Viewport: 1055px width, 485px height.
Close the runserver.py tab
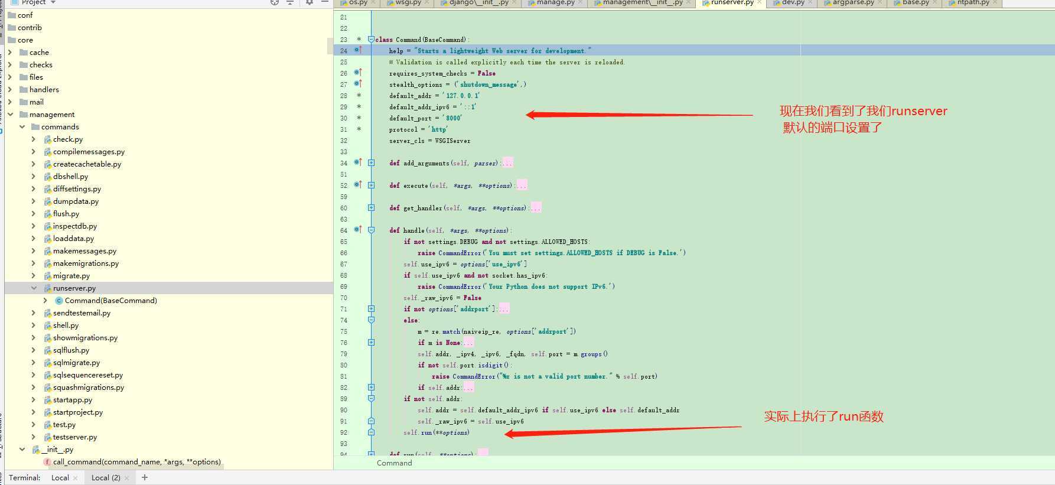pyautogui.click(x=760, y=3)
